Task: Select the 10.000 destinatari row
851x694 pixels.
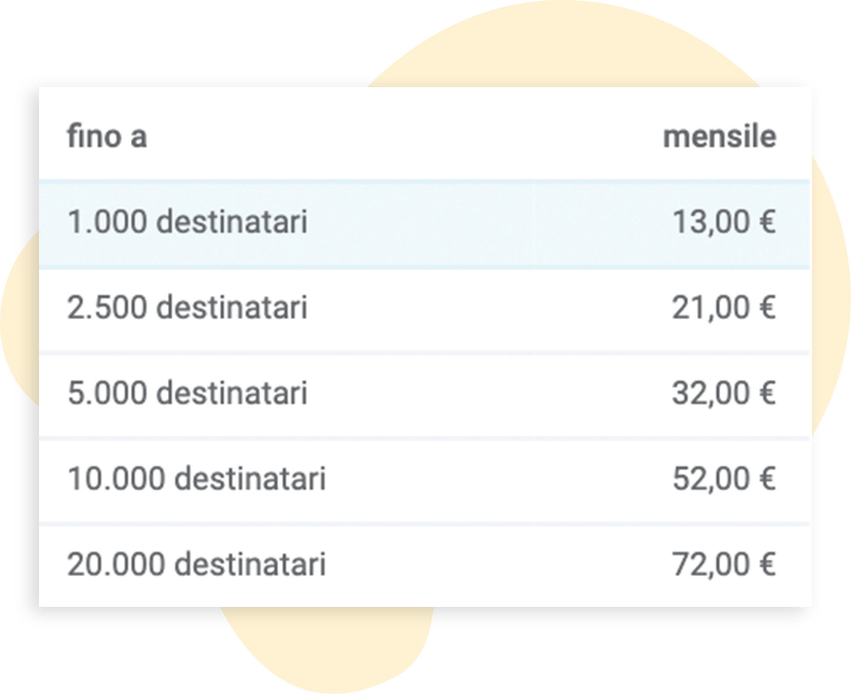Action: [424, 481]
